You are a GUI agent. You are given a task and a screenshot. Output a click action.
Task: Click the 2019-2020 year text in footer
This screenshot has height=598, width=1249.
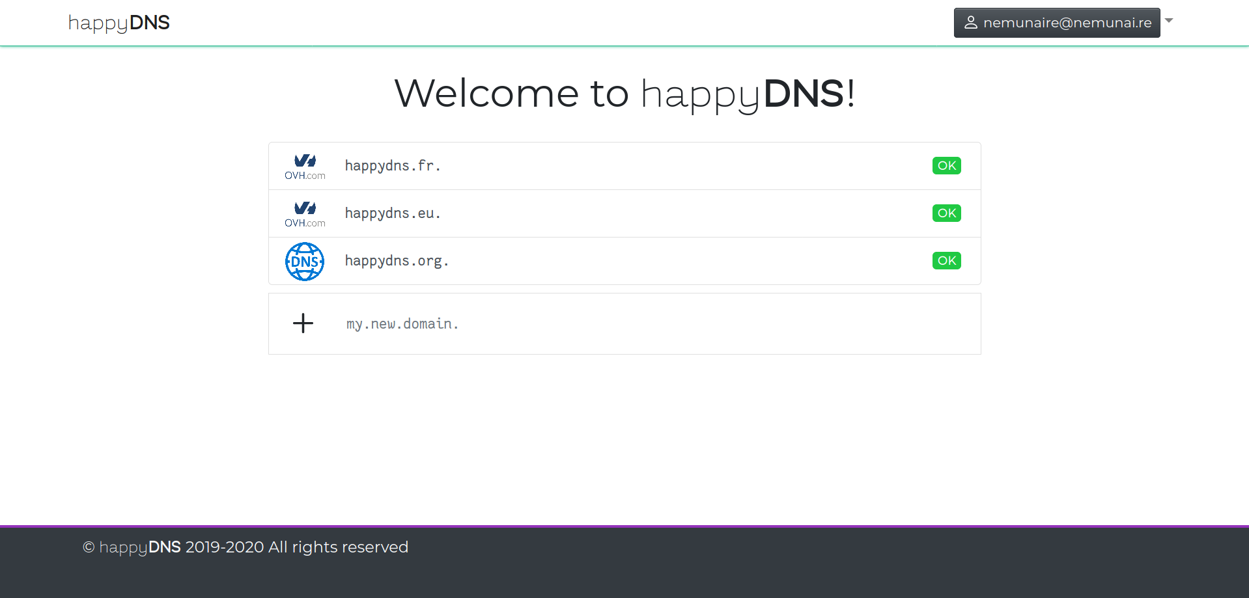click(225, 547)
